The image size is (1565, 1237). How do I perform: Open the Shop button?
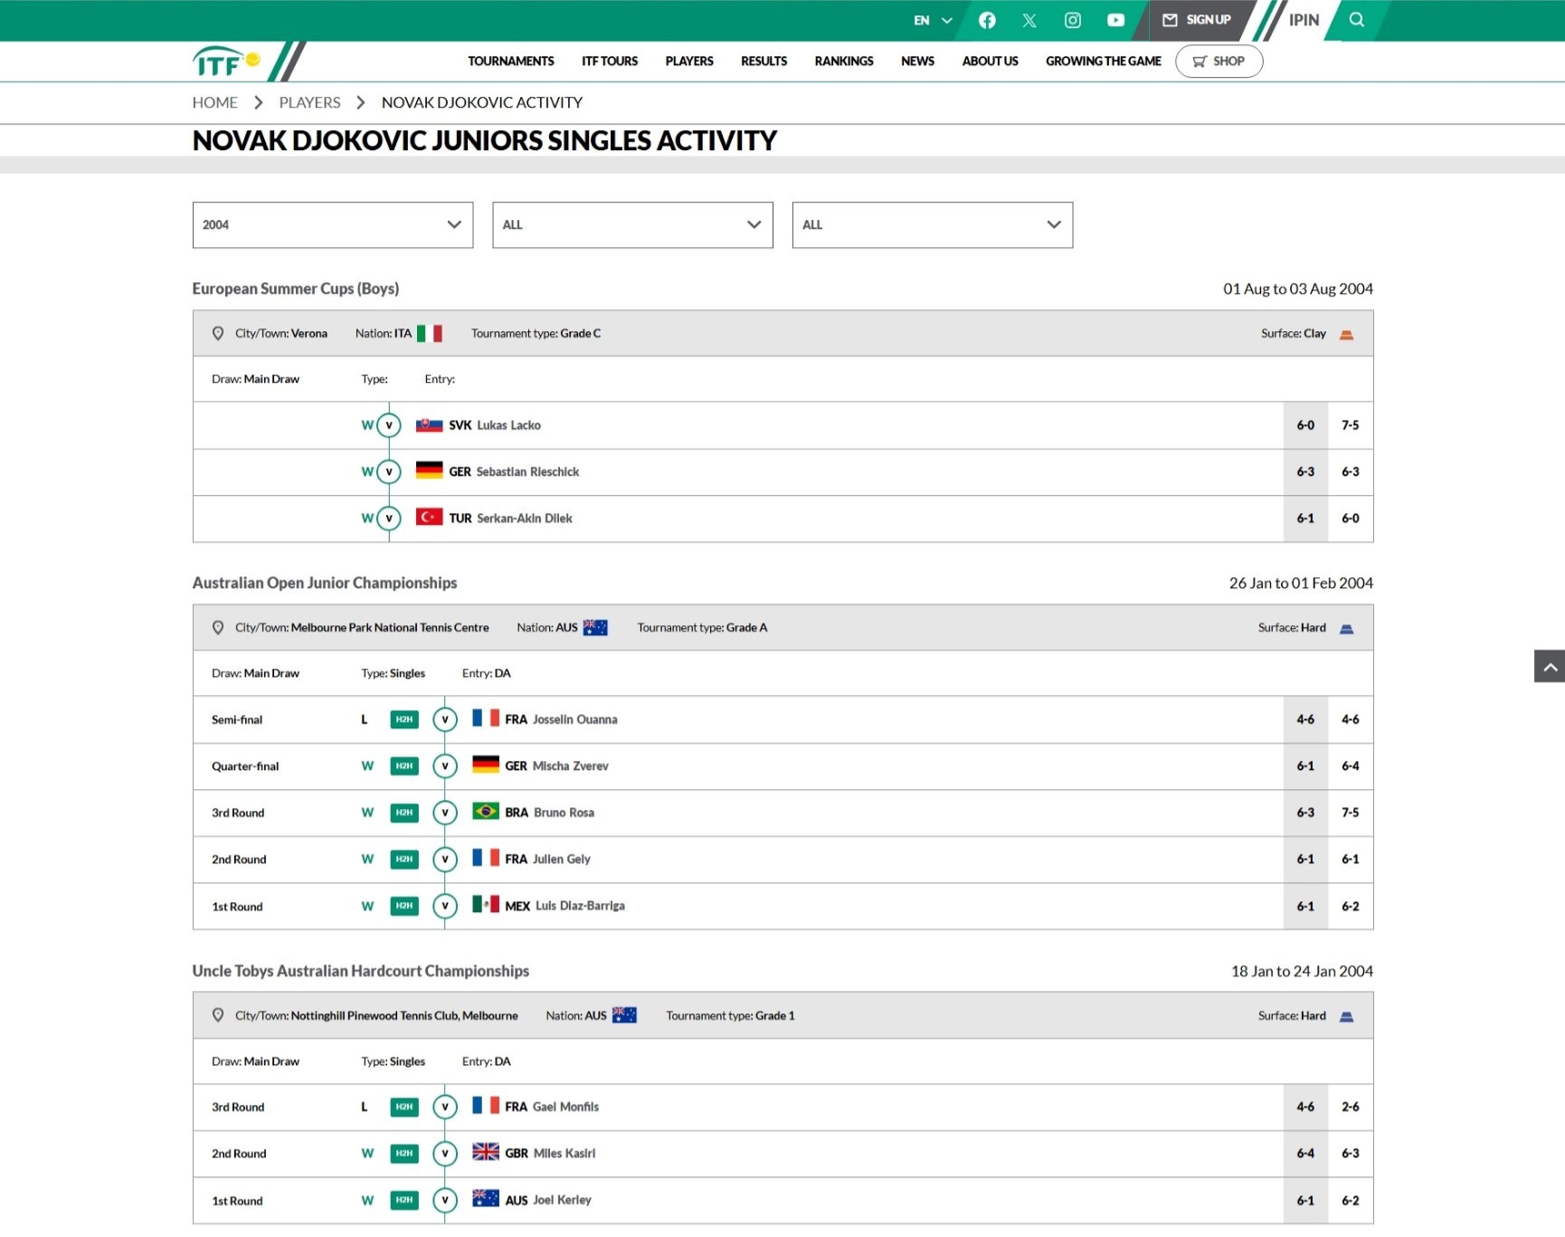pos(1219,62)
